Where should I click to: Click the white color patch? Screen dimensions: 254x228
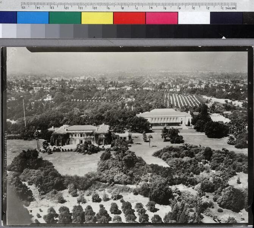pos(194,18)
